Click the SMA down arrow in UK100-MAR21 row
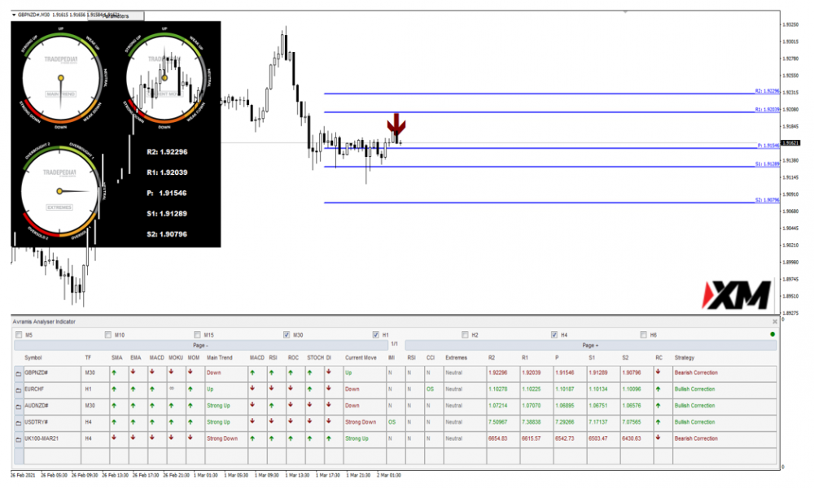814x488 pixels. (114, 438)
